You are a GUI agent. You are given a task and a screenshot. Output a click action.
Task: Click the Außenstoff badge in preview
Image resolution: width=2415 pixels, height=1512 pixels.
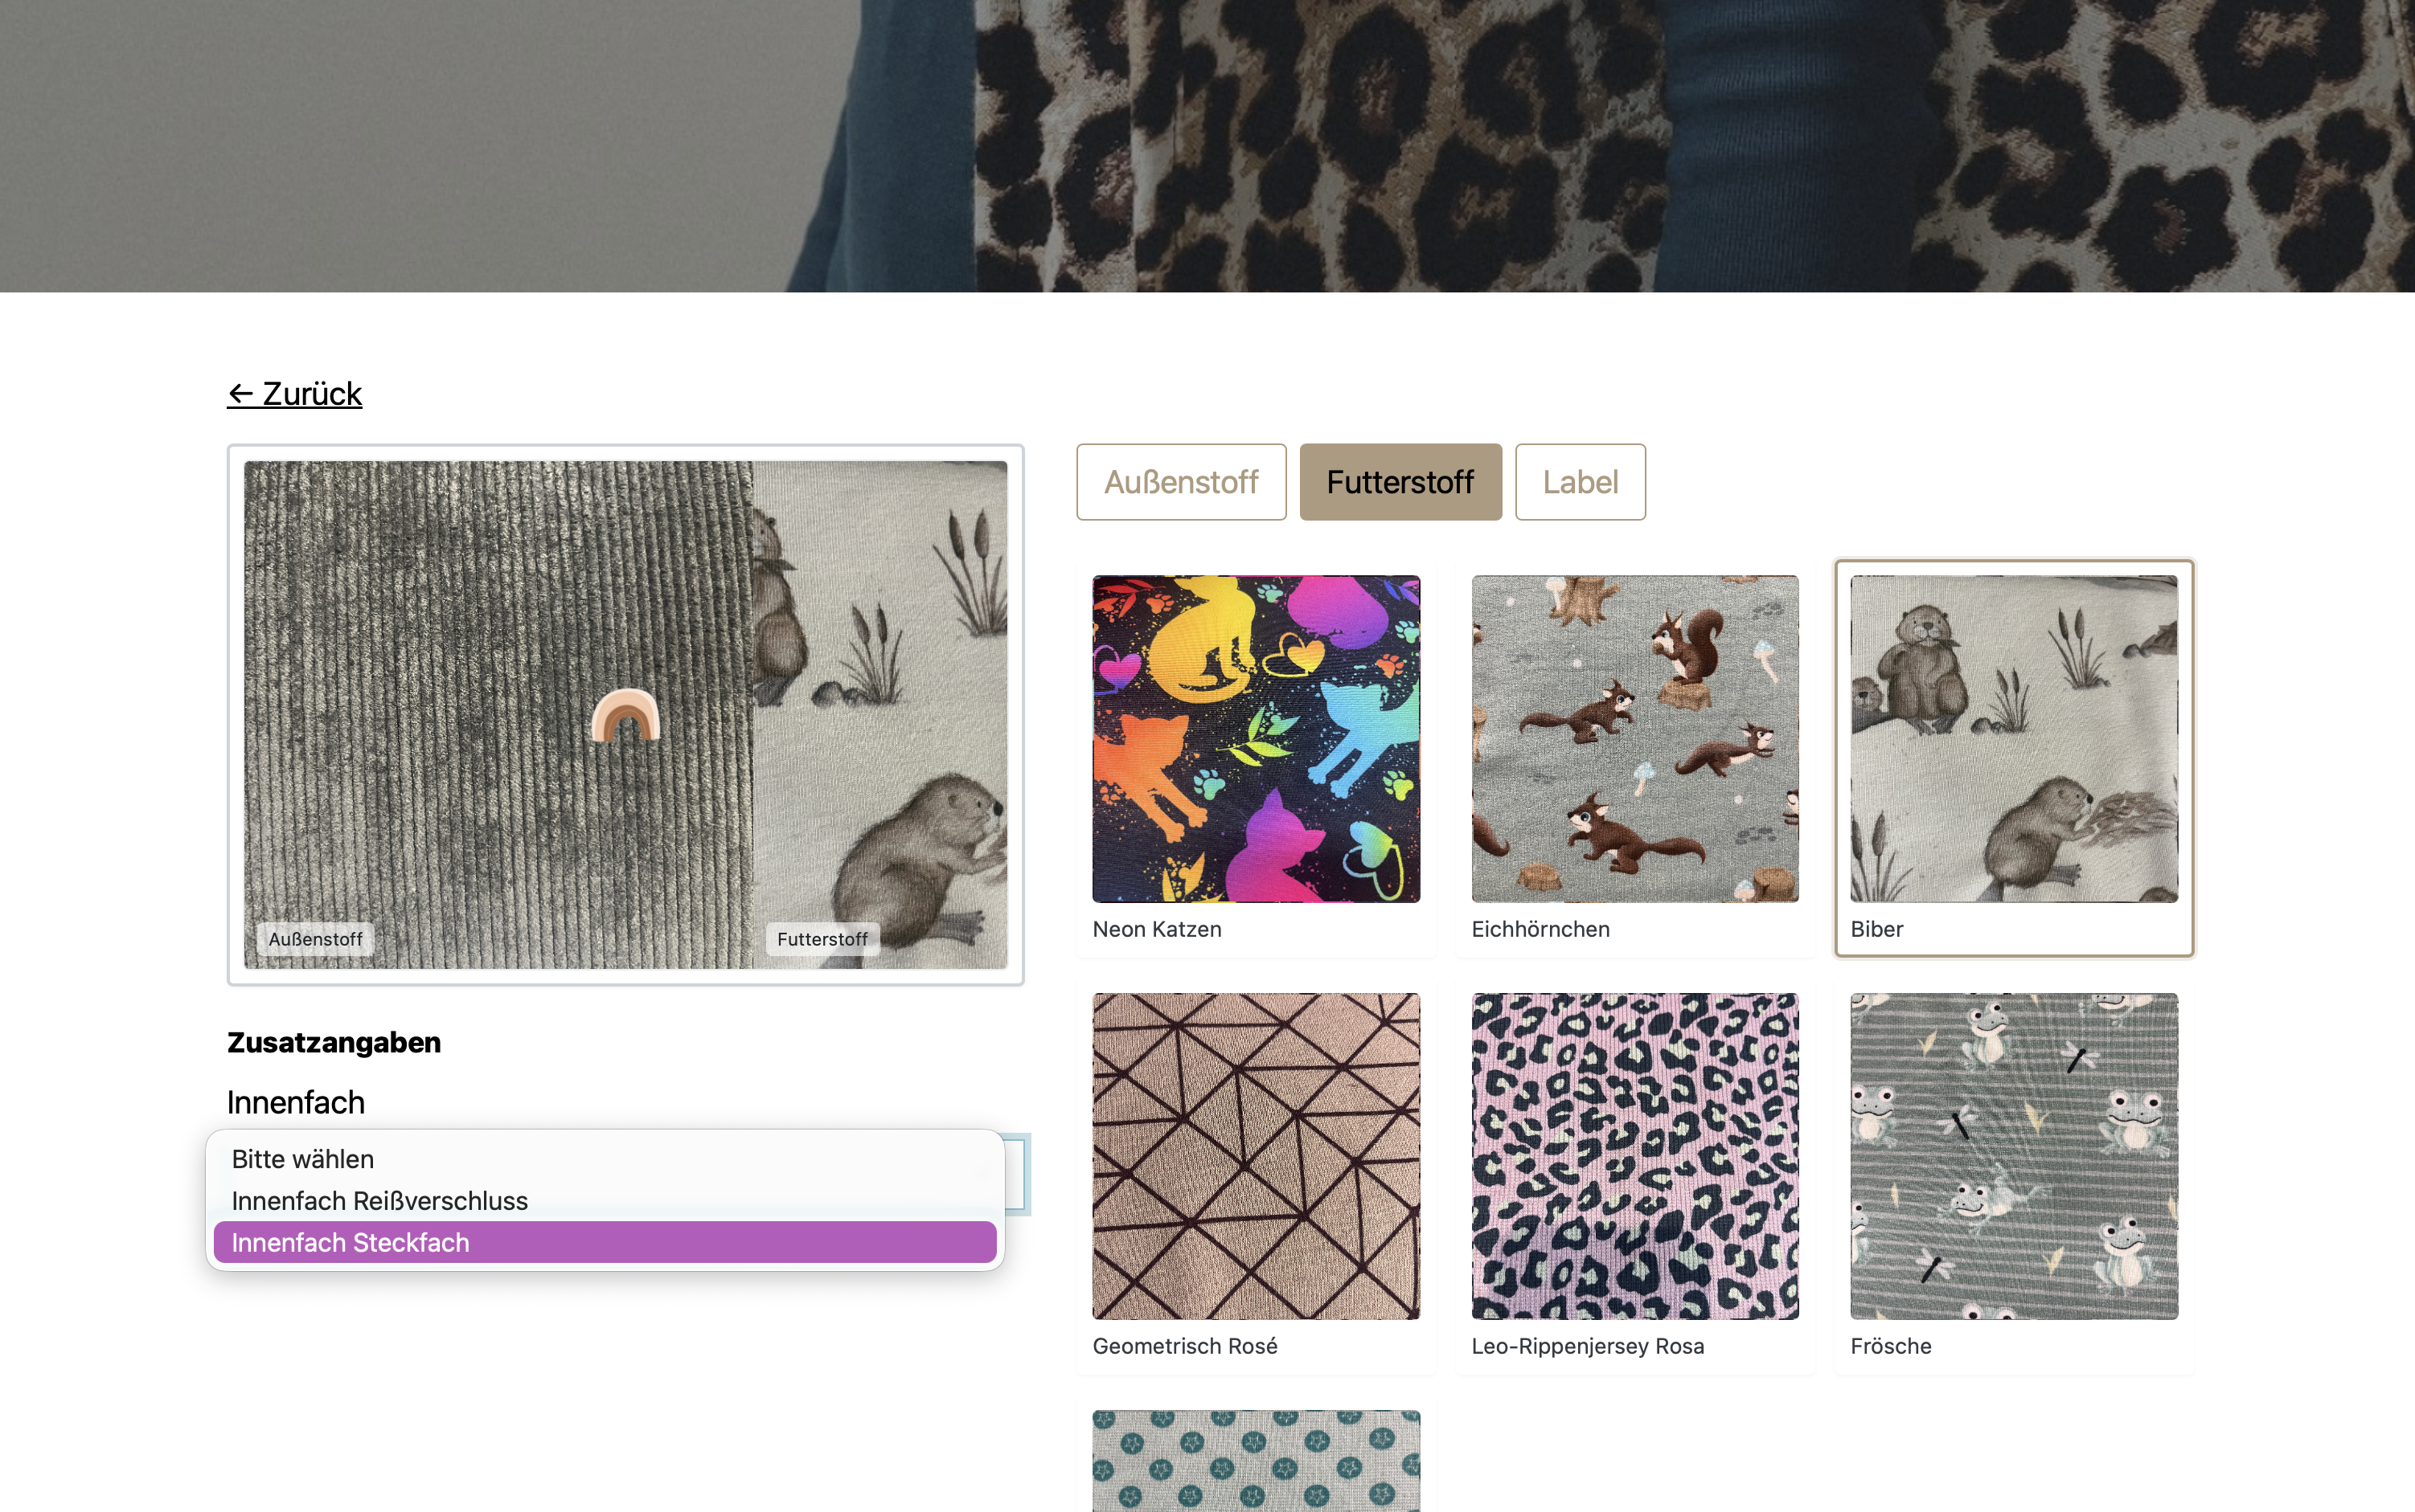(315, 939)
